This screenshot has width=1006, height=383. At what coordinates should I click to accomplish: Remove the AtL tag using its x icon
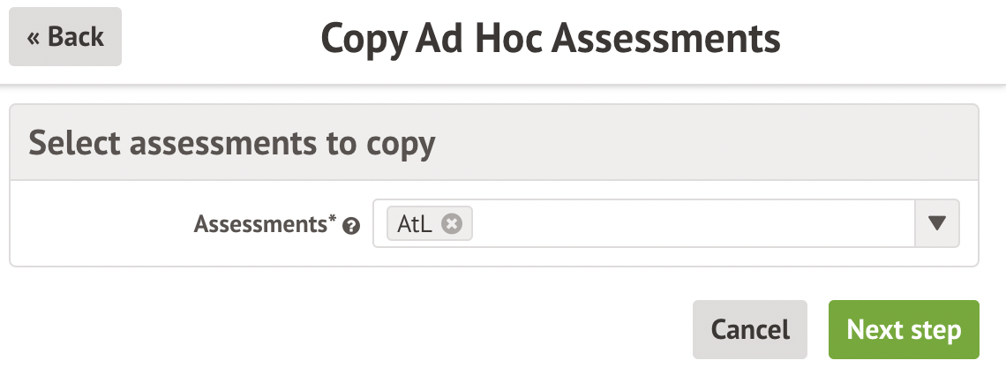452,224
